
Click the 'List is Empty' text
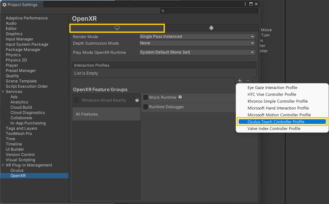tap(86, 73)
